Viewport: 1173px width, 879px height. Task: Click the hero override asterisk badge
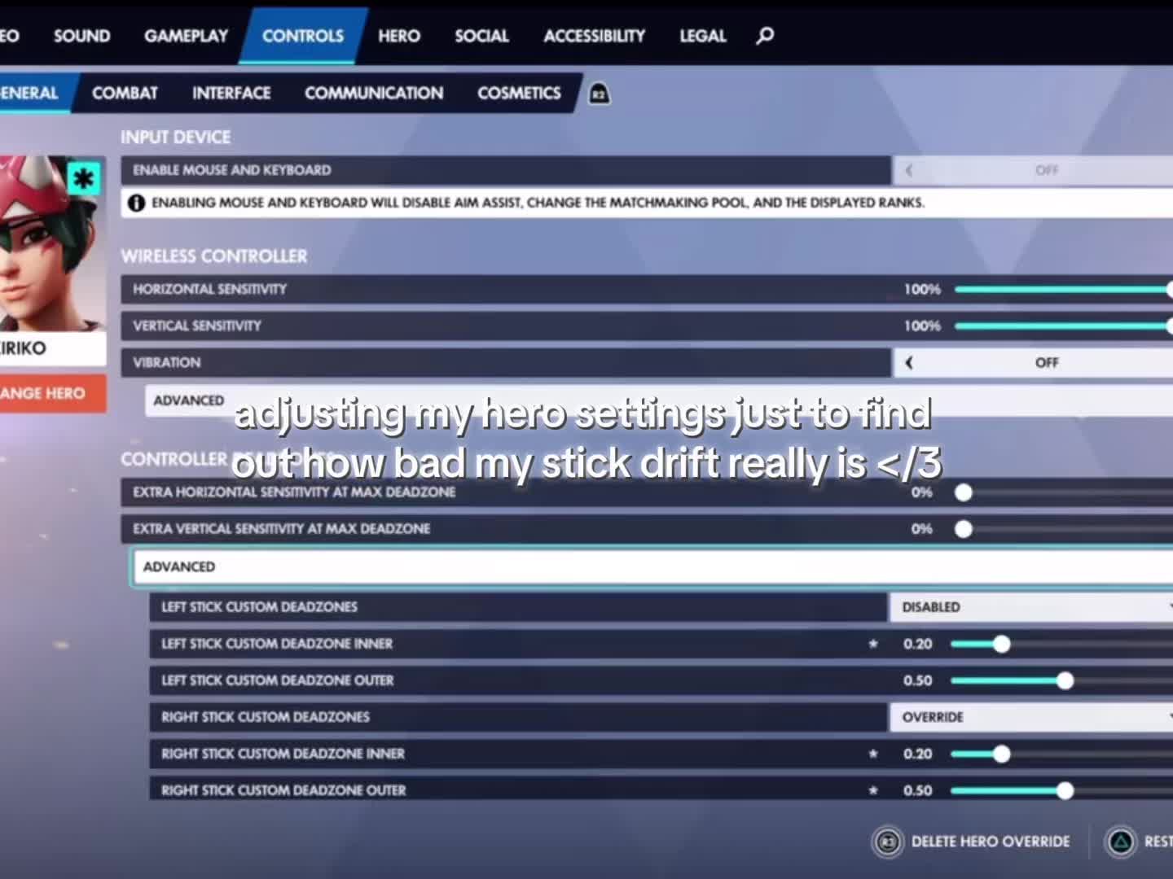tap(83, 177)
